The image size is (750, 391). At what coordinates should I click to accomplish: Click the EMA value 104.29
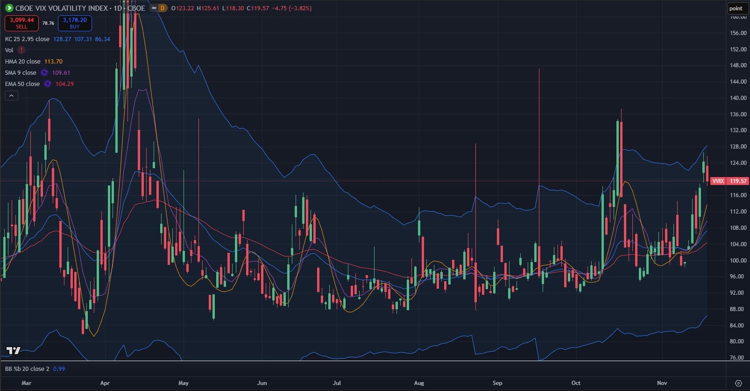pos(64,84)
